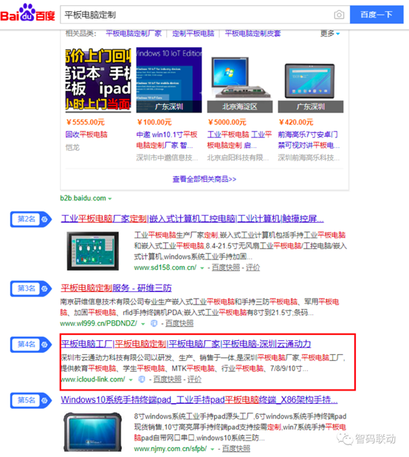Open camera image search icon
Image resolution: width=409 pixels, height=457 pixels.
pyautogui.click(x=339, y=15)
